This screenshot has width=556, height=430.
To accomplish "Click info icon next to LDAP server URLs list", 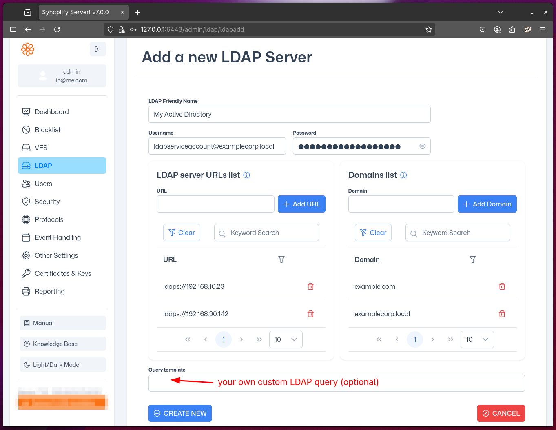I will 246,175.
